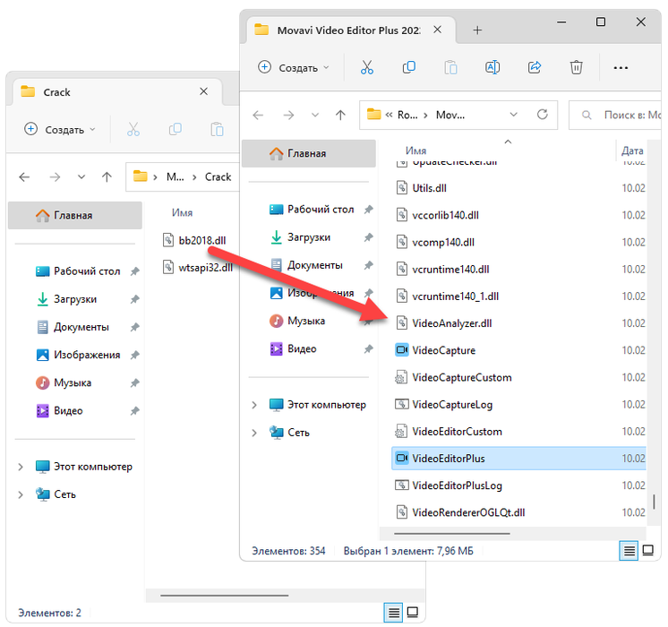
Task: Select wtsapi32.dll file in Crack window
Action: tap(199, 268)
